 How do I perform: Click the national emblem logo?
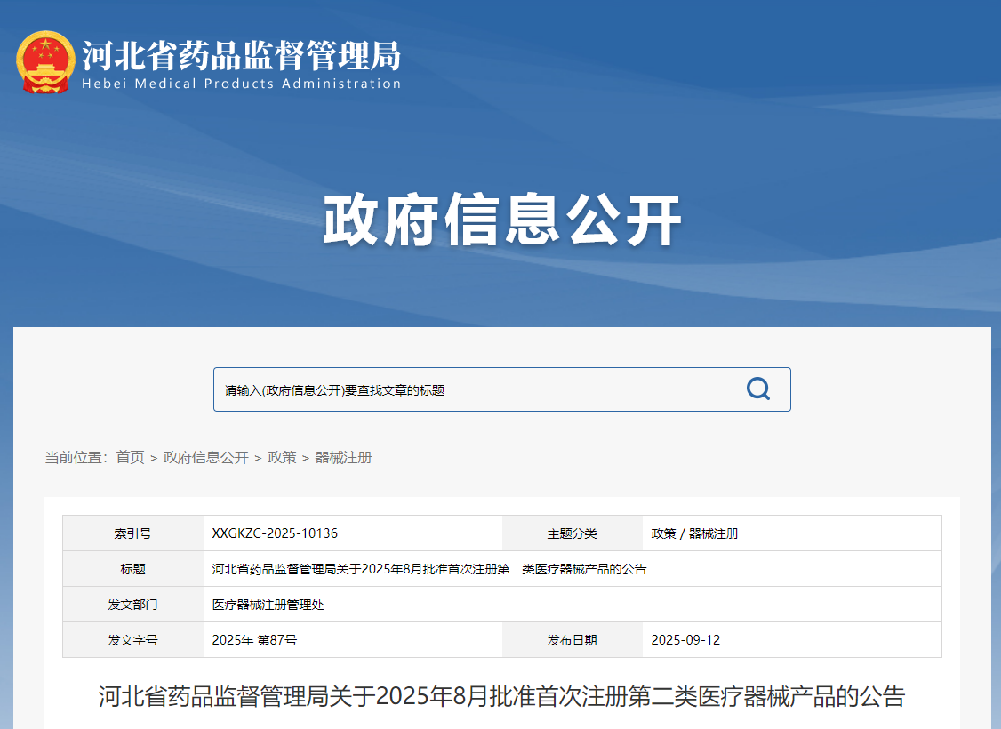[45, 62]
